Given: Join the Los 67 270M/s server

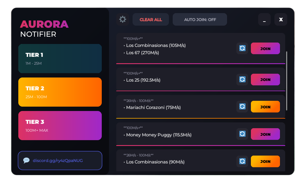Looking at the screenshot, I should tap(265, 49).
